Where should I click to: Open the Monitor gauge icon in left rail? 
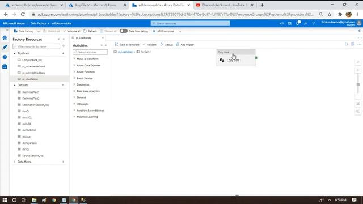pos(5,57)
